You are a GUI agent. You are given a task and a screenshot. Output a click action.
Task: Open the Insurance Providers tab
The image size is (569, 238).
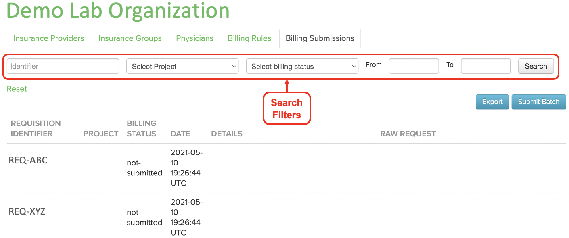[x=48, y=38]
